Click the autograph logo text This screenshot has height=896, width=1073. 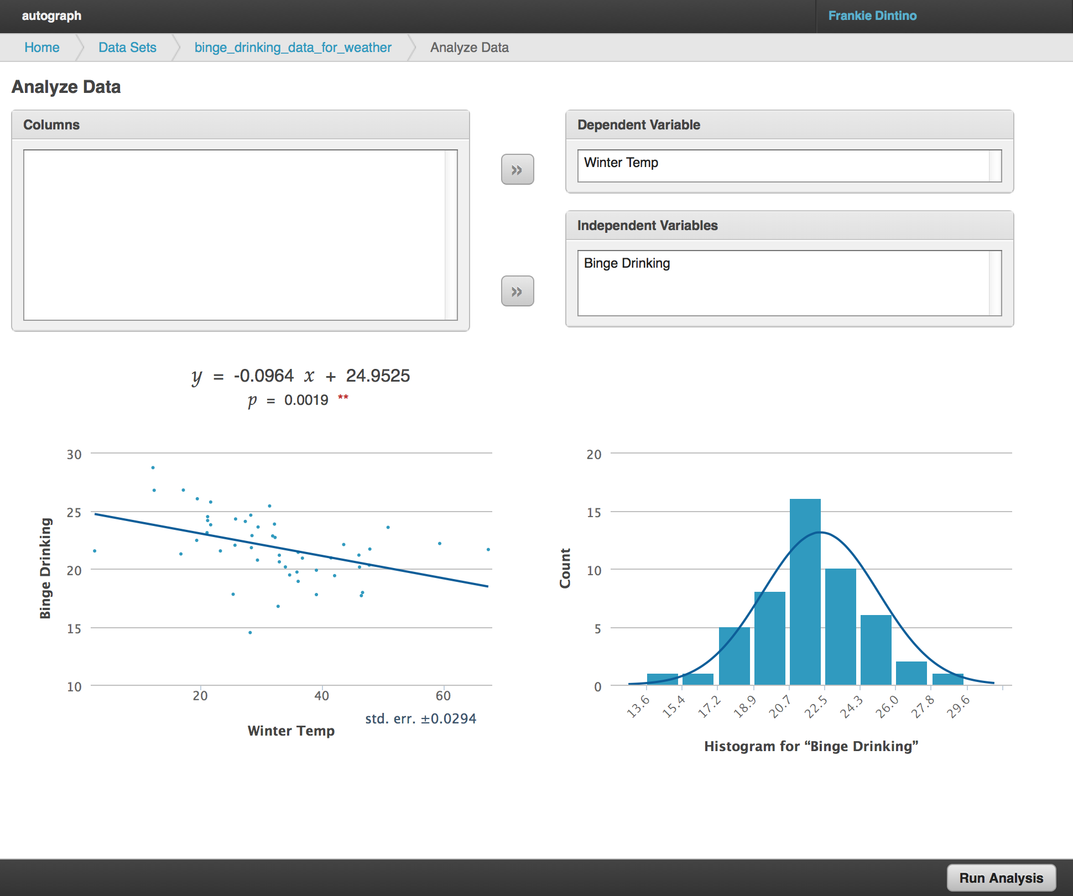pyautogui.click(x=51, y=16)
